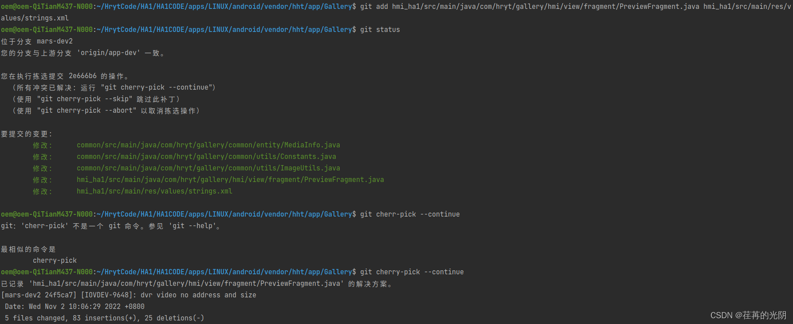This screenshot has width=793, height=324.
Task: Click commit message 'dvr video no address and size'
Action: pyautogui.click(x=198, y=295)
